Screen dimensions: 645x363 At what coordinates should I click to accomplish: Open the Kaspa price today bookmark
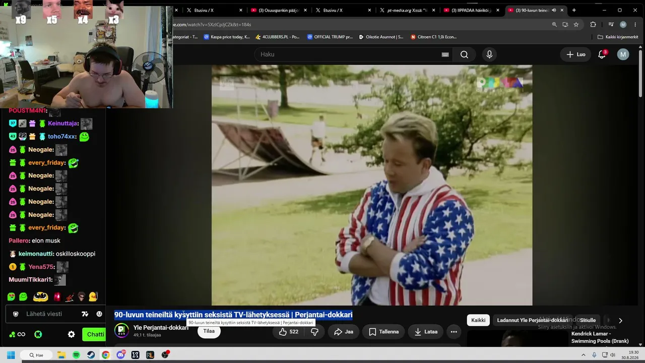(x=227, y=37)
